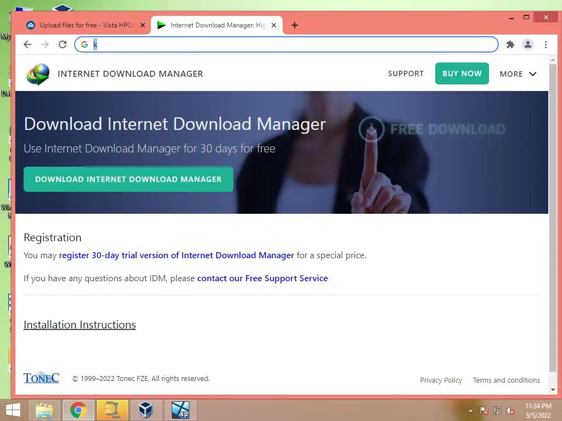Click the Free Download circular arrow icon
The width and height of the screenshot is (562, 421).
coord(372,129)
